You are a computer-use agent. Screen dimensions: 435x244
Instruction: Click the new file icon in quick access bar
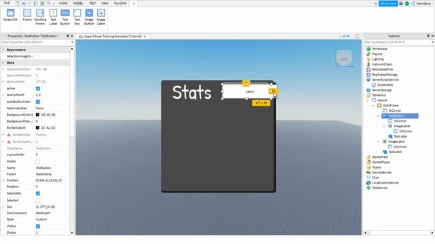[17, 3]
